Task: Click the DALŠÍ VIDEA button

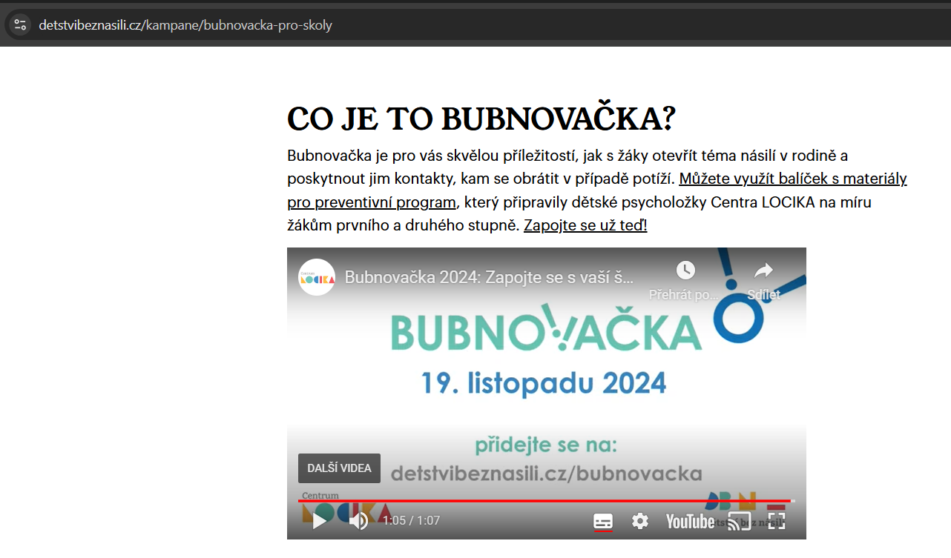Action: pyautogui.click(x=339, y=468)
